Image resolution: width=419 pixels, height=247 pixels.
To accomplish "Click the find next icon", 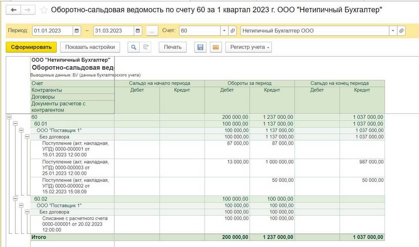I will tap(145, 47).
